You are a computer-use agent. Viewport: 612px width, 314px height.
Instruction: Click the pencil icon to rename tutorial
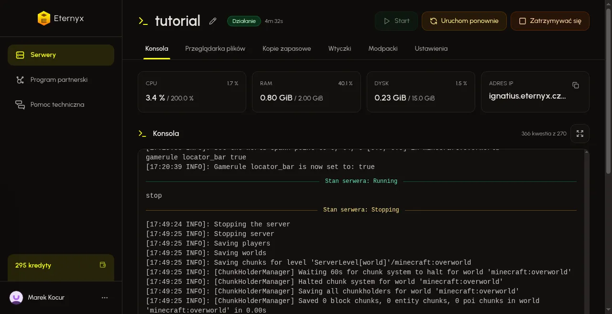(213, 21)
